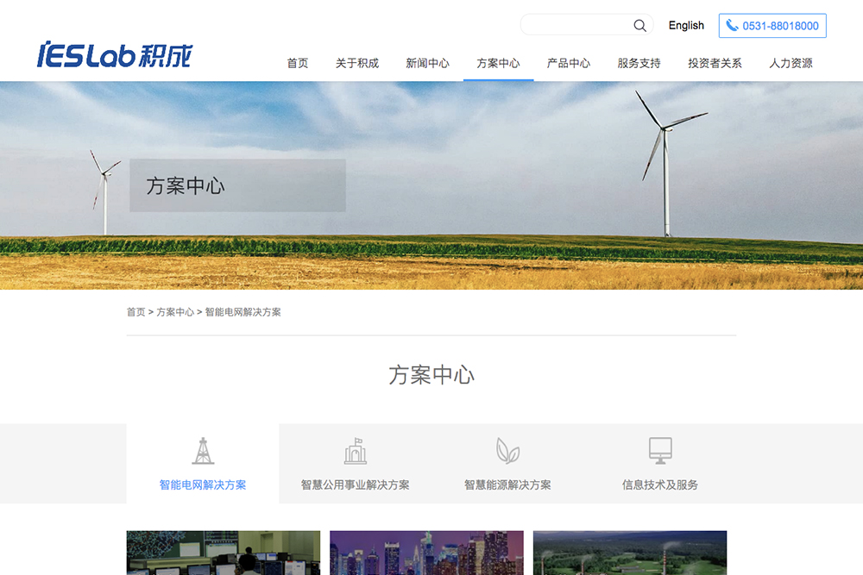This screenshot has height=575, width=863.
Task: Open 关于积成 in the navigation bar
Action: coord(357,63)
